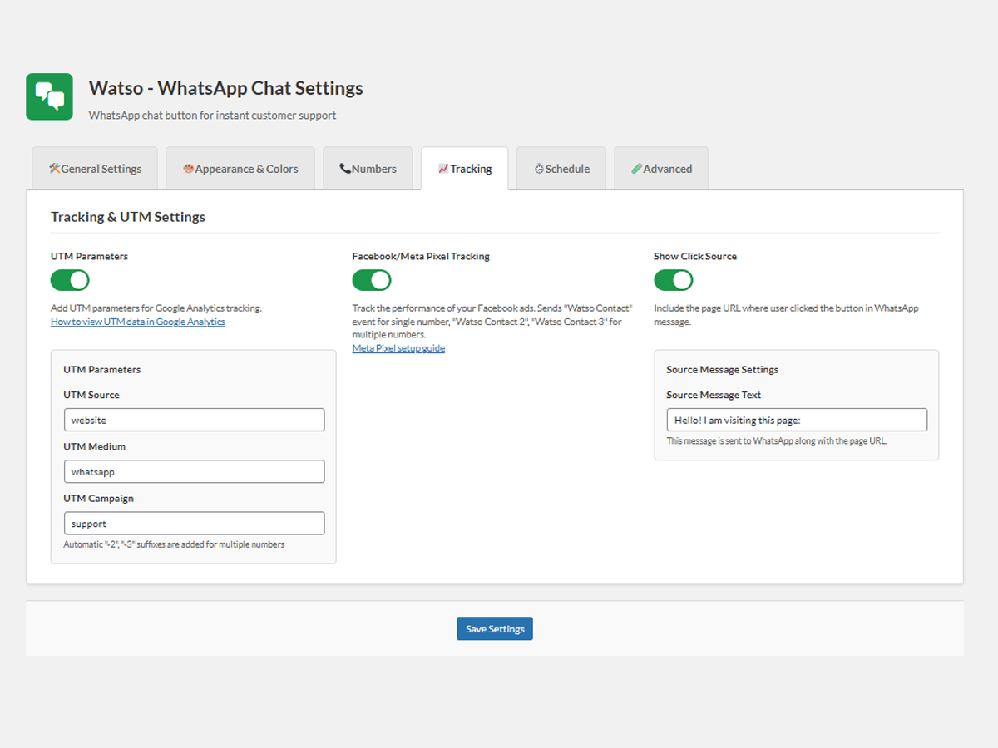Turn off Facebook/Meta Pixel Tracking toggle

(372, 280)
